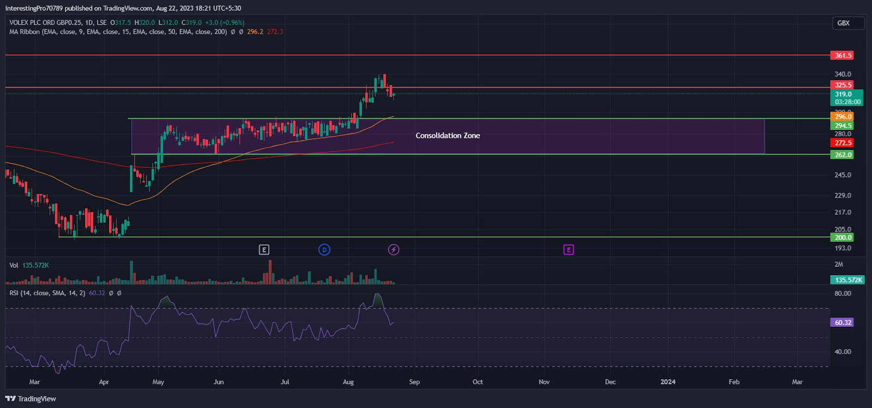Click the 325.5 red price label

843,85
